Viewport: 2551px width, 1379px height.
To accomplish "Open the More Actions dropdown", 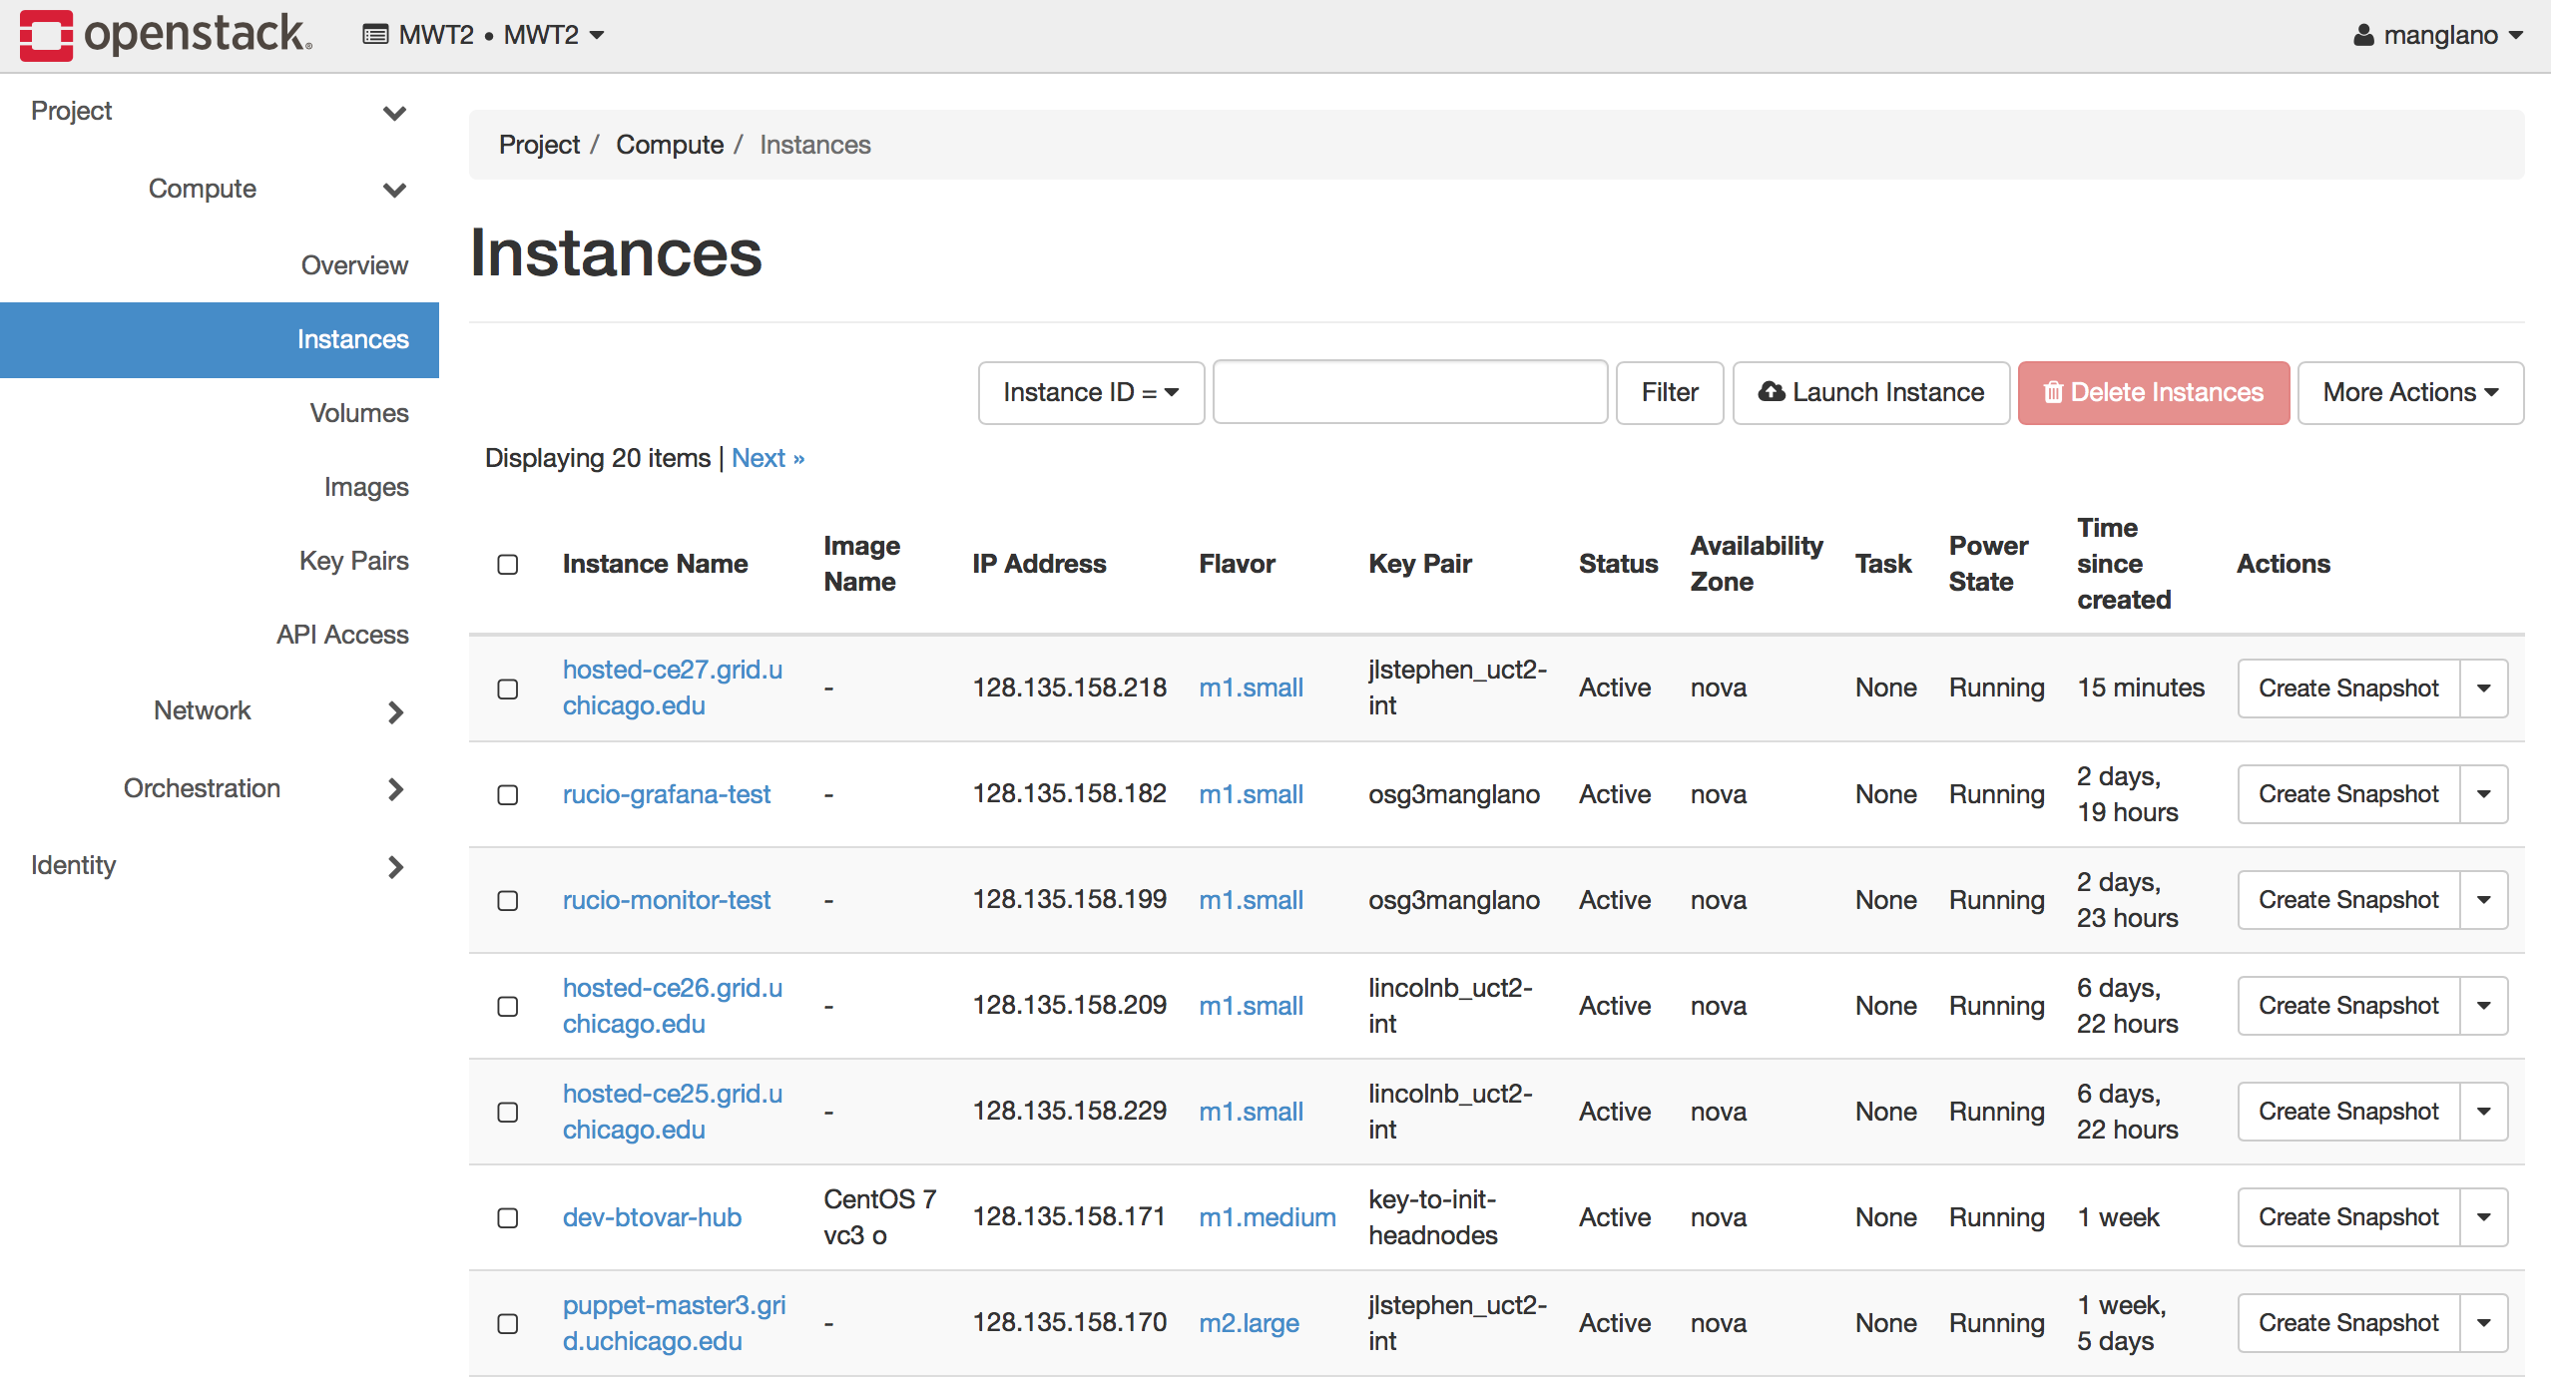I will click(2409, 392).
